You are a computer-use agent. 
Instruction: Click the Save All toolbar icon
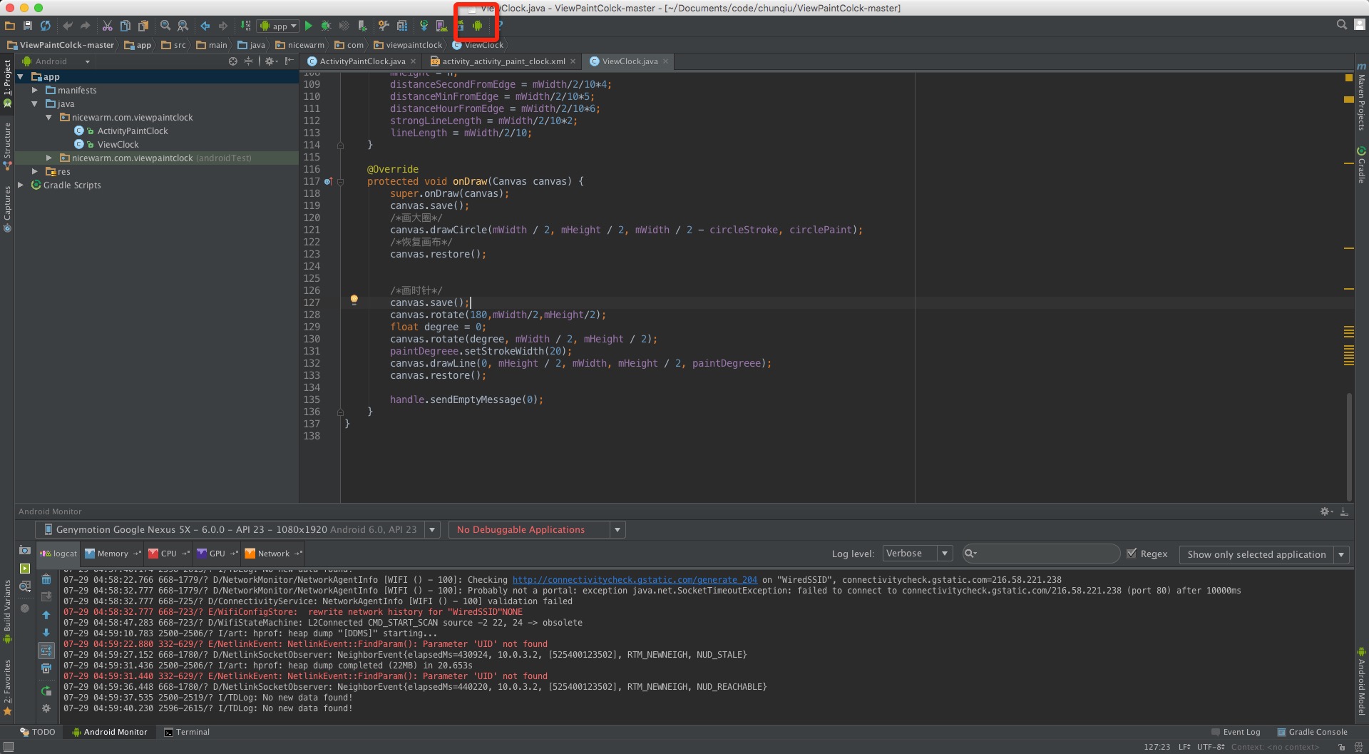(x=28, y=26)
